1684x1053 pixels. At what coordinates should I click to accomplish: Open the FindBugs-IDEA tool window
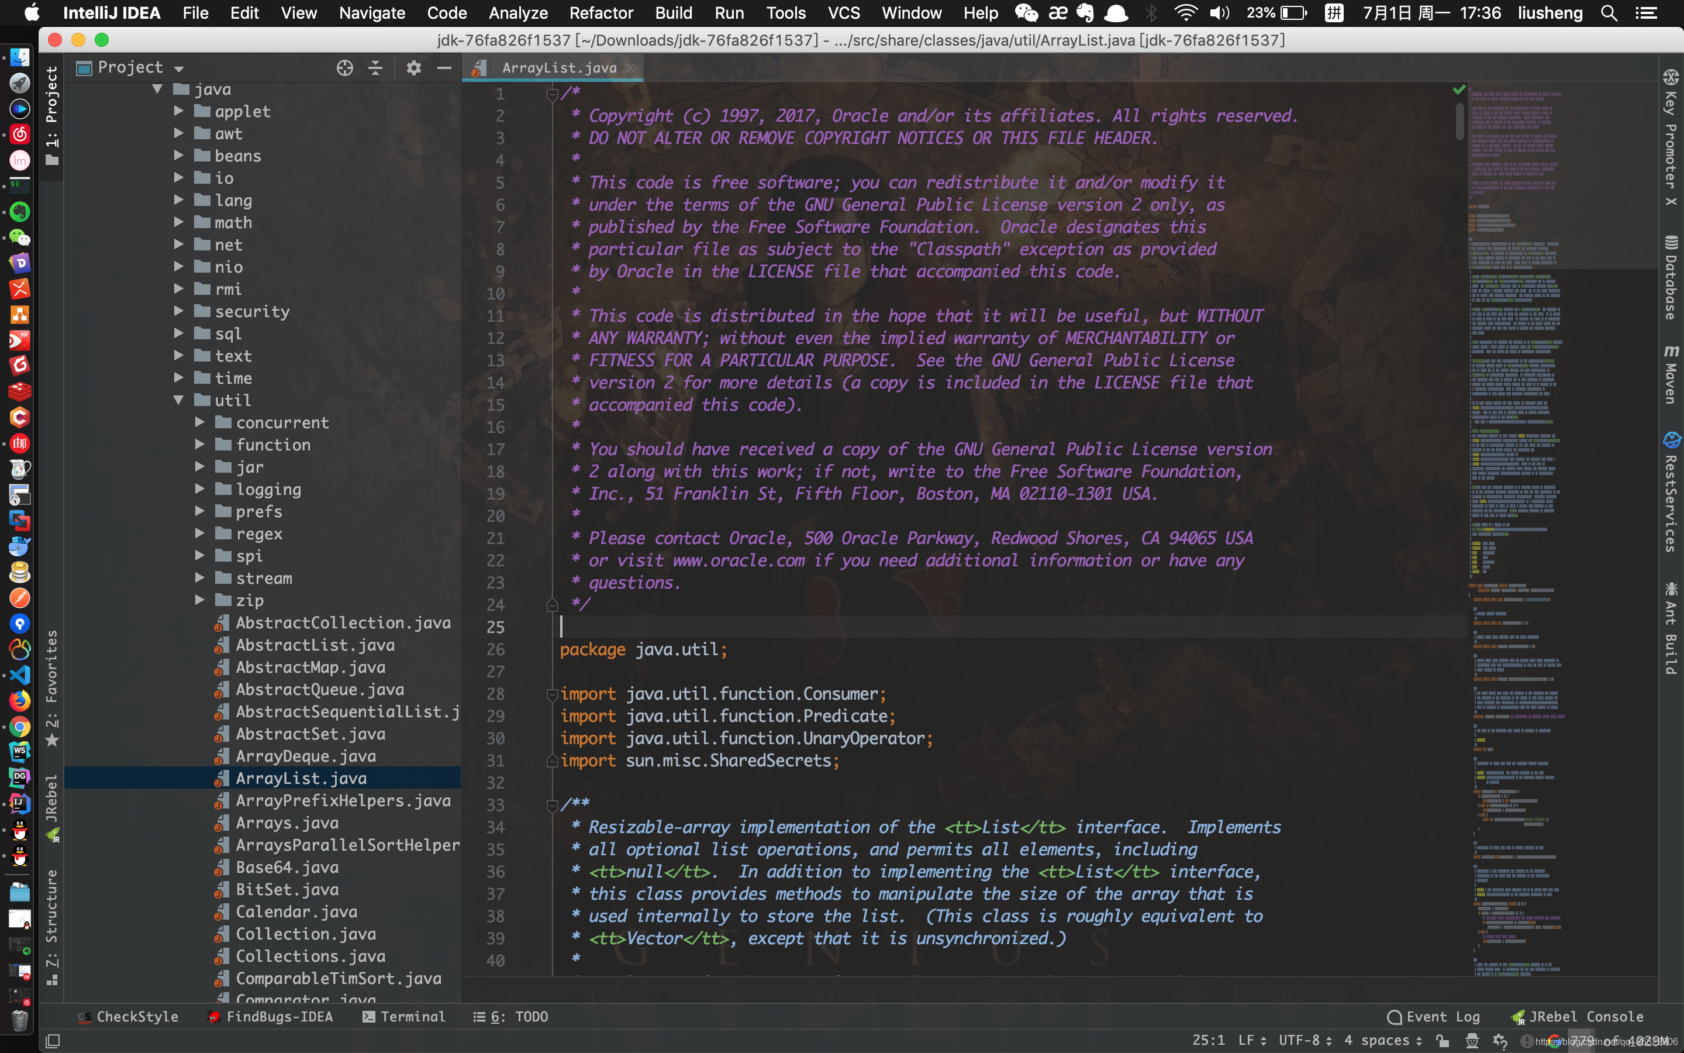click(x=271, y=1017)
